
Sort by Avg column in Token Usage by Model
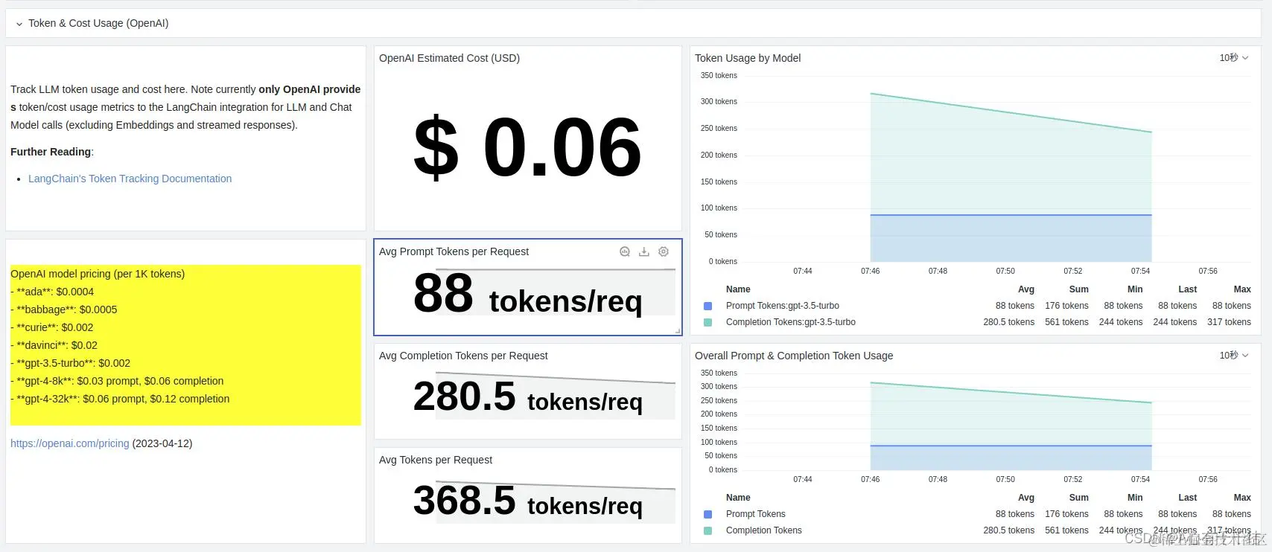pyautogui.click(x=1026, y=289)
